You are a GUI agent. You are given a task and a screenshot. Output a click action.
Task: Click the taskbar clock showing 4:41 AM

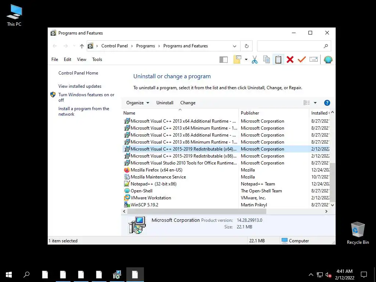[344, 275]
